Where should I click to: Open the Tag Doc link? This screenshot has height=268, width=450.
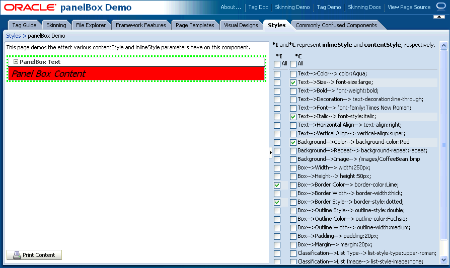point(258,7)
